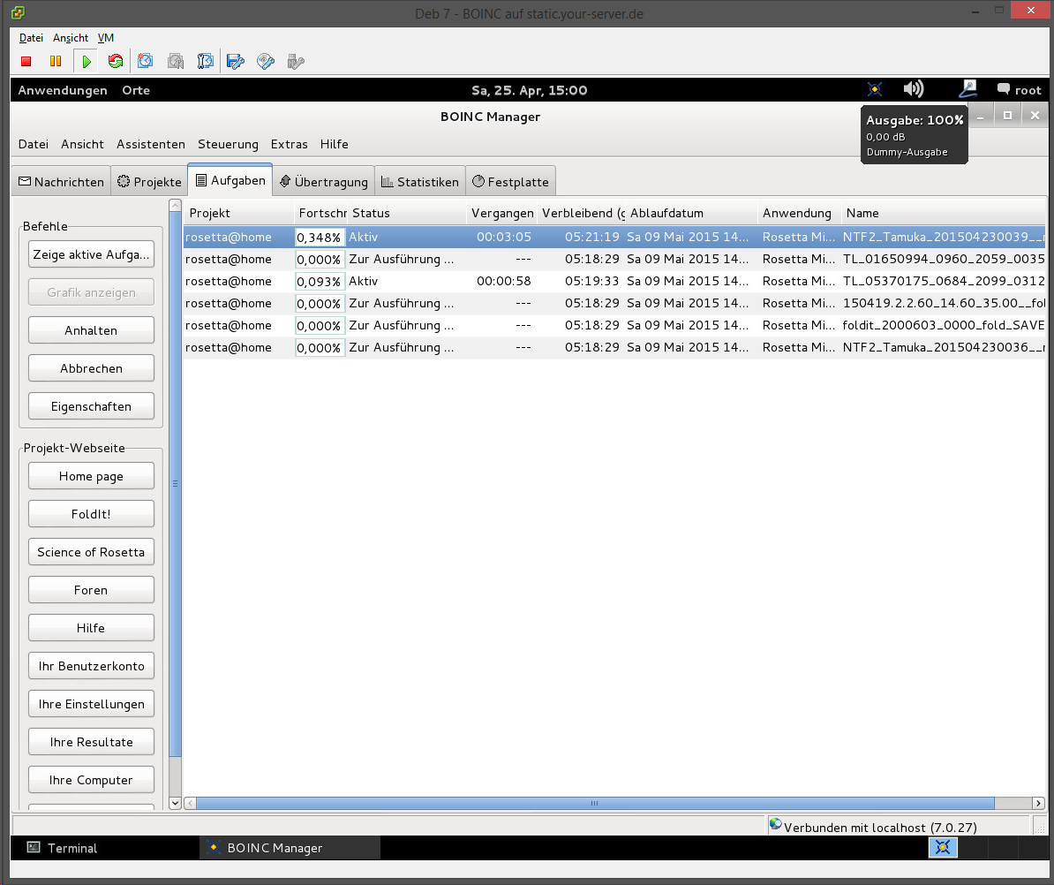
Task: Open the Extras menu
Action: tap(289, 144)
